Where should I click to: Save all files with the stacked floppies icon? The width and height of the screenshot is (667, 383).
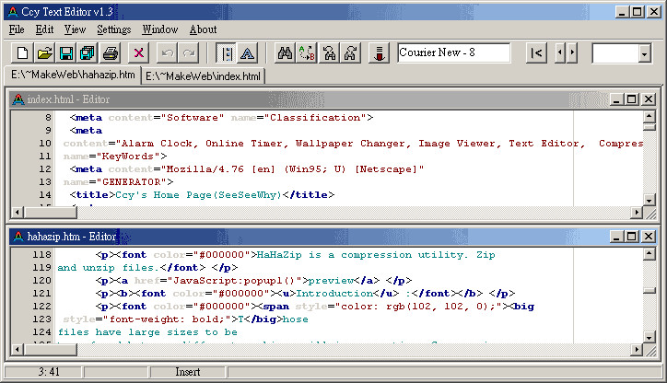[88, 53]
